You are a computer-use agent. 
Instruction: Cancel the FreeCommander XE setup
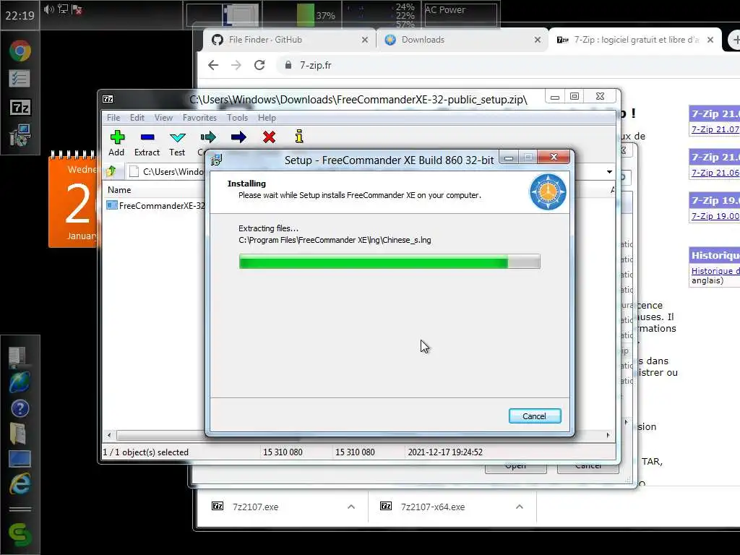coord(535,416)
